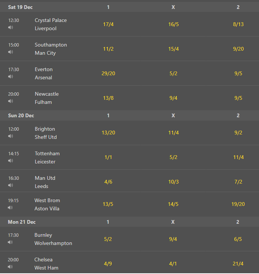Click the Sat 19 Dec date header

[x=20, y=7]
